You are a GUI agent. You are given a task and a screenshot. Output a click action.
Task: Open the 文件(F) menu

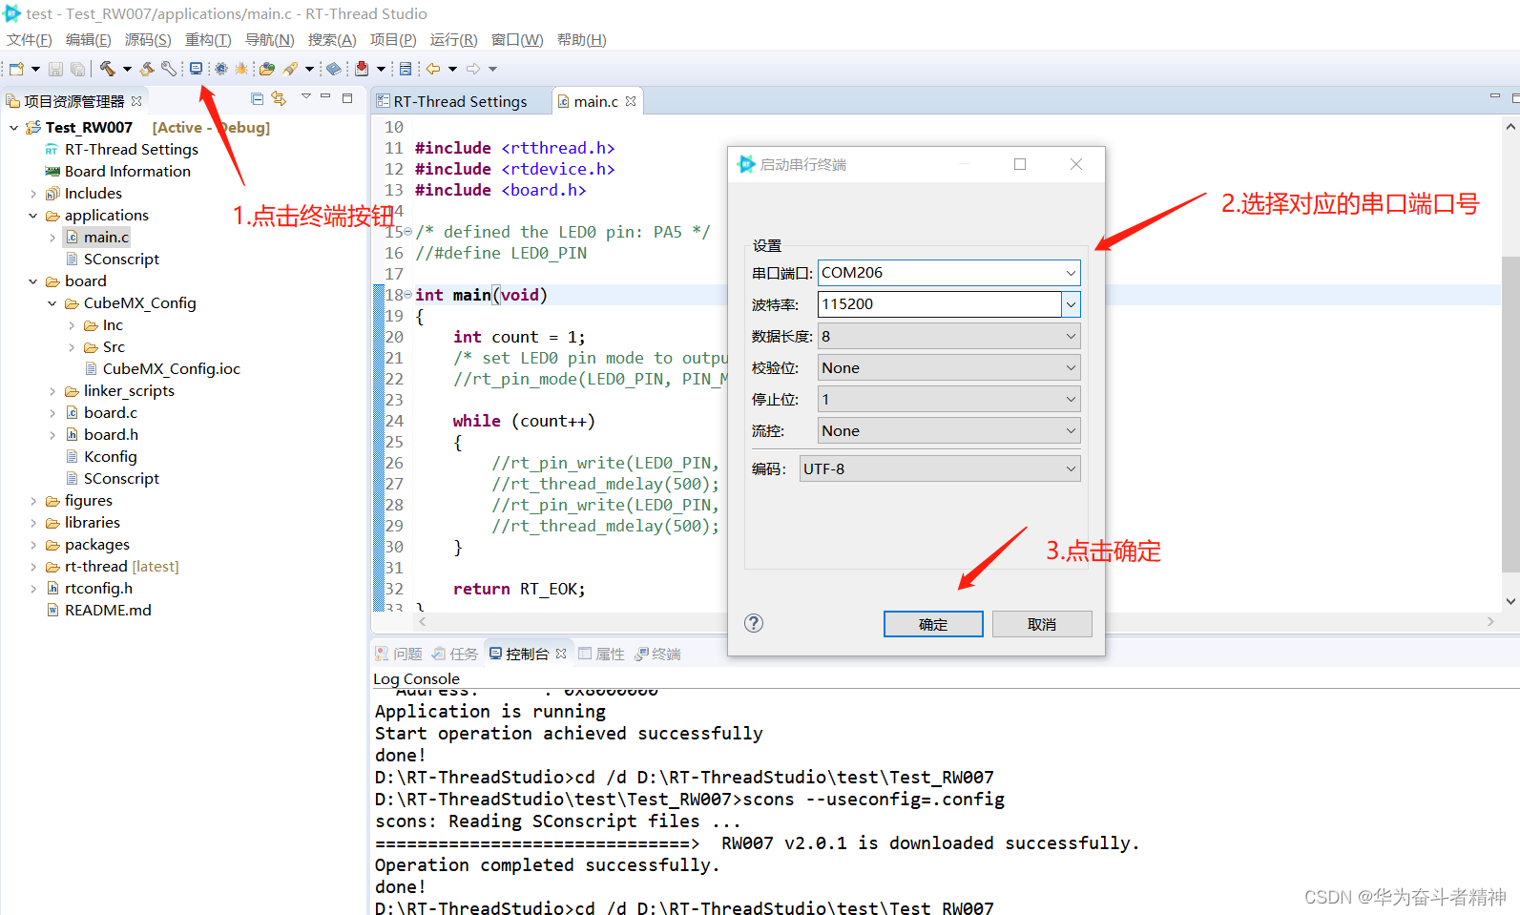click(30, 40)
